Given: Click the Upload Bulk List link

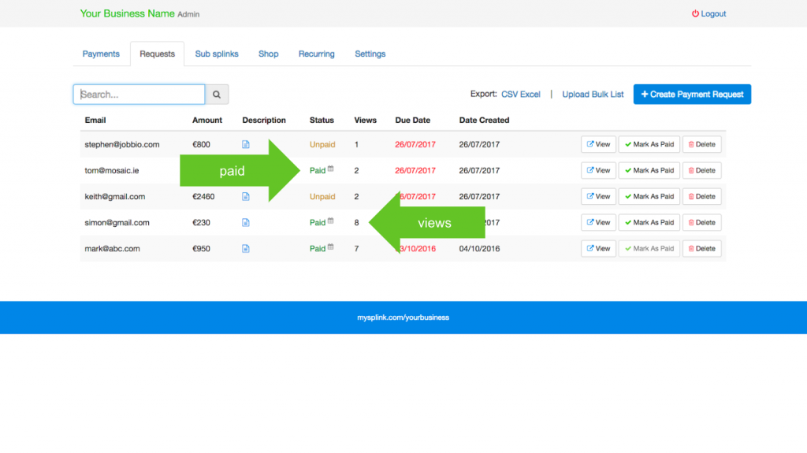Looking at the screenshot, I should point(593,95).
